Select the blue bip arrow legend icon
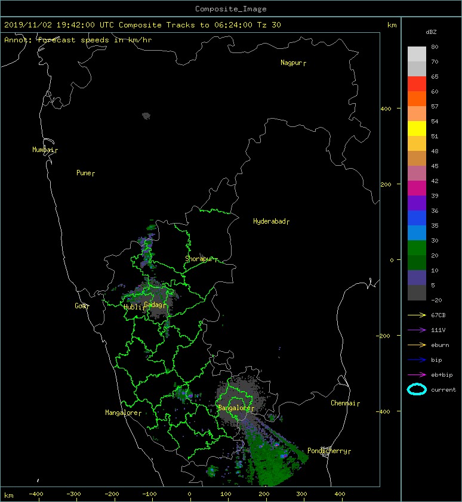This screenshot has height=502, width=462. pyautogui.click(x=417, y=360)
